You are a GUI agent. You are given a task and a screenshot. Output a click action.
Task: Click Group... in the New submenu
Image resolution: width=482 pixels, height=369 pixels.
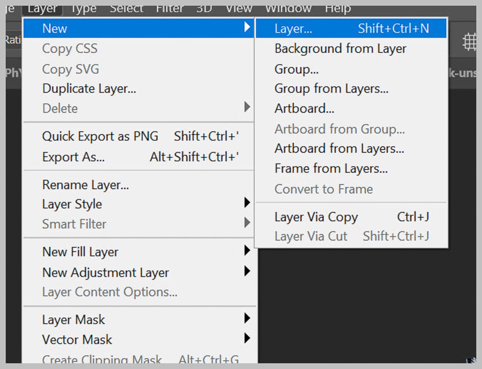click(x=296, y=69)
